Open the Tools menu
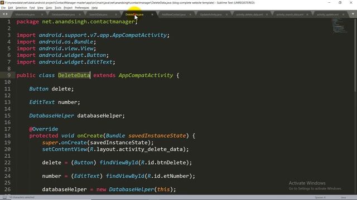 point(58,8)
